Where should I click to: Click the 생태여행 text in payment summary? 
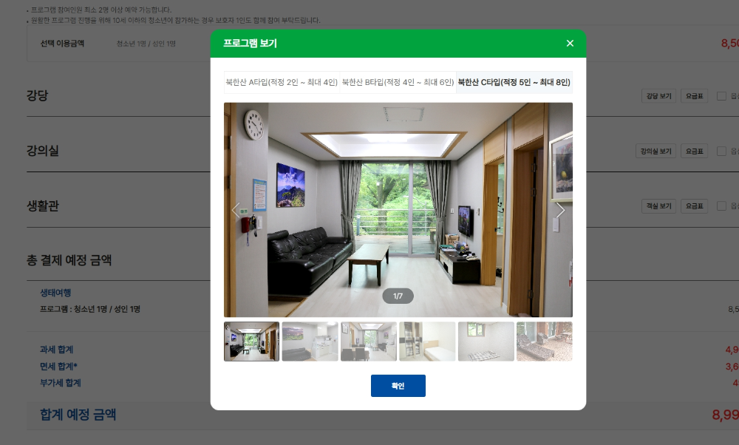(55, 293)
